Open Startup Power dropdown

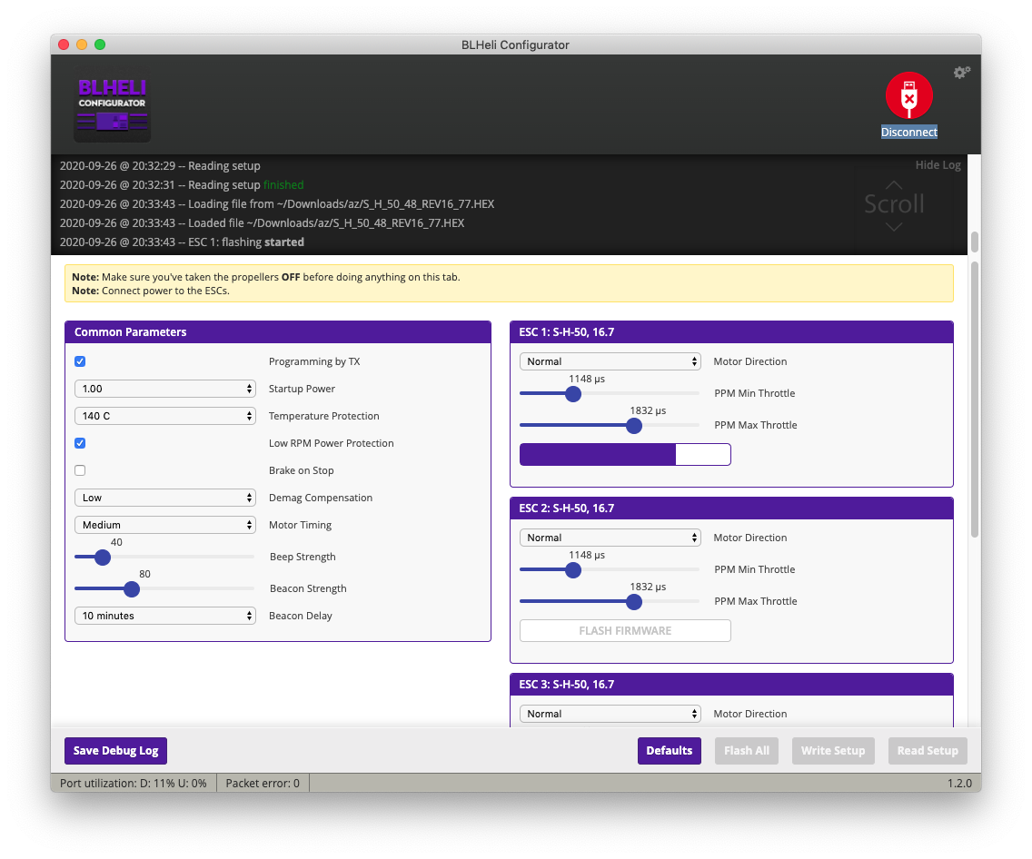[165, 389]
